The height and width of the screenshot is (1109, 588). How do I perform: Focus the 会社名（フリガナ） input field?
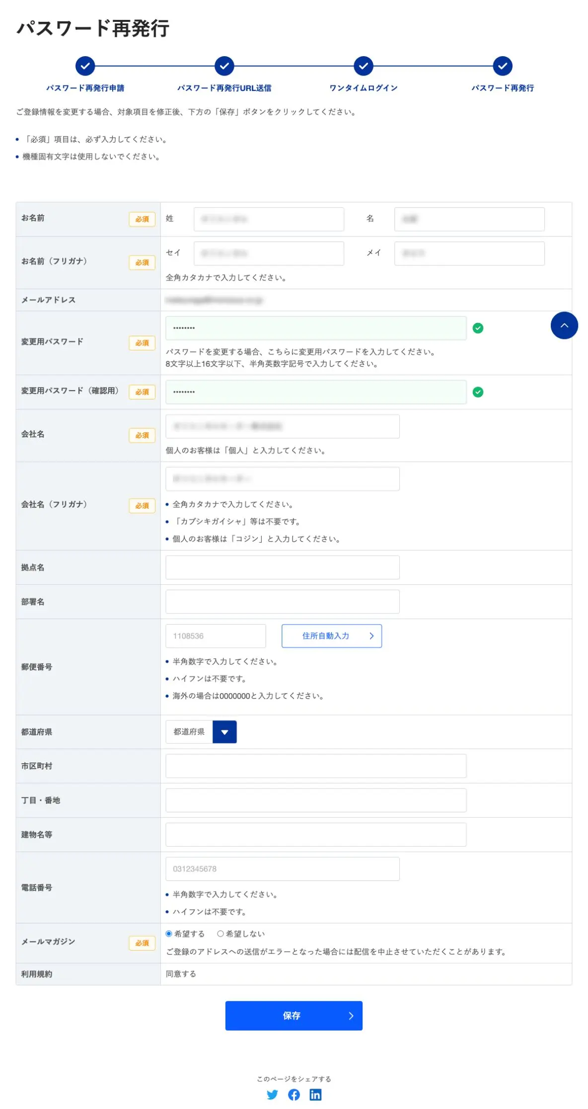(x=283, y=479)
